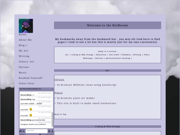Go to the About Me page
The image size is (180, 135).
[x=25, y=40]
